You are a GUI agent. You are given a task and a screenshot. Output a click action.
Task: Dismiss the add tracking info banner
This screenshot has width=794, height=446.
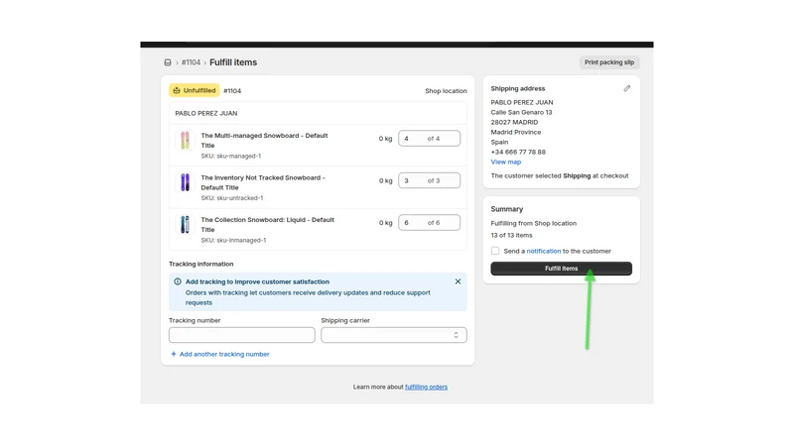click(x=458, y=281)
